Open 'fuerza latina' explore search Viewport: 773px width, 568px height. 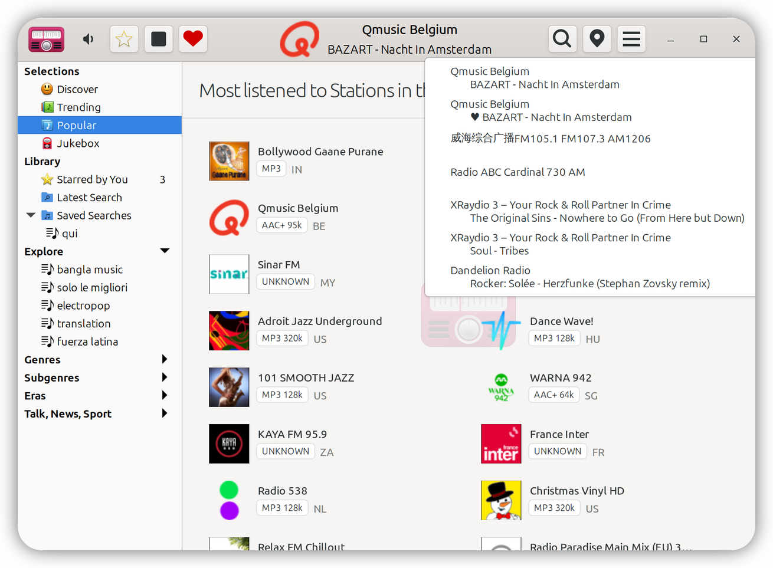(x=87, y=342)
